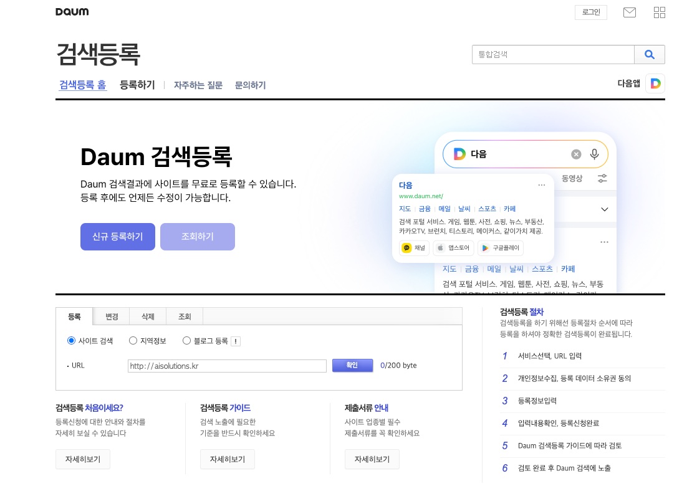Select the 지역정보 radio button
The height and width of the screenshot is (504, 692).
point(133,340)
